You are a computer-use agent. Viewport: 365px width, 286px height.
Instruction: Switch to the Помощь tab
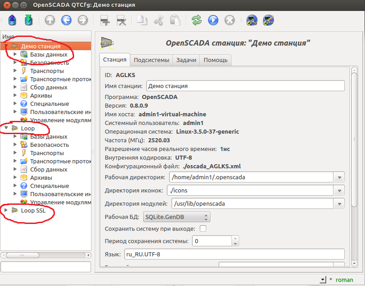point(215,60)
